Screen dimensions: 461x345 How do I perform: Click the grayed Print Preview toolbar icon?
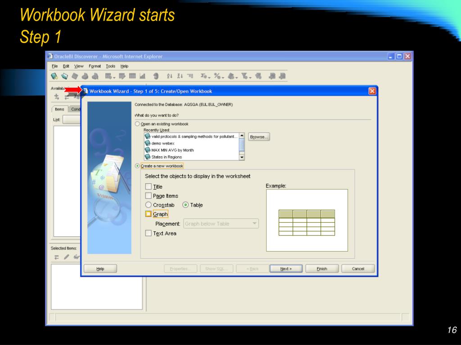95,76
